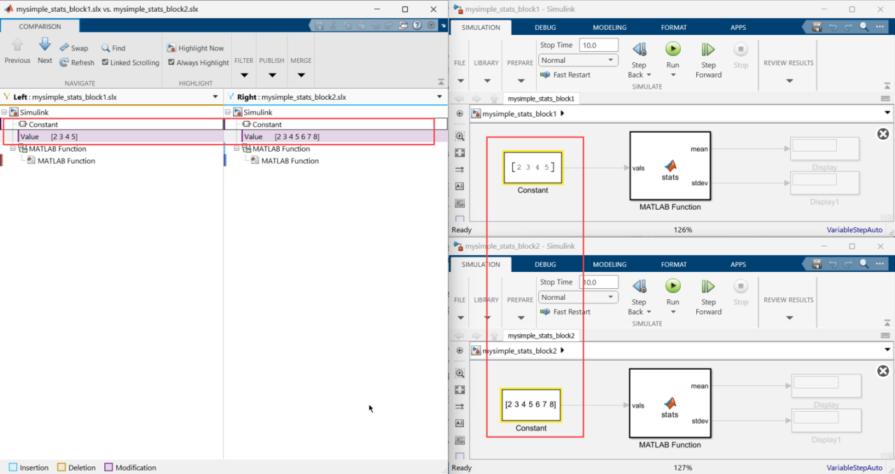Open DEBUG tab in block2 window

545,264
